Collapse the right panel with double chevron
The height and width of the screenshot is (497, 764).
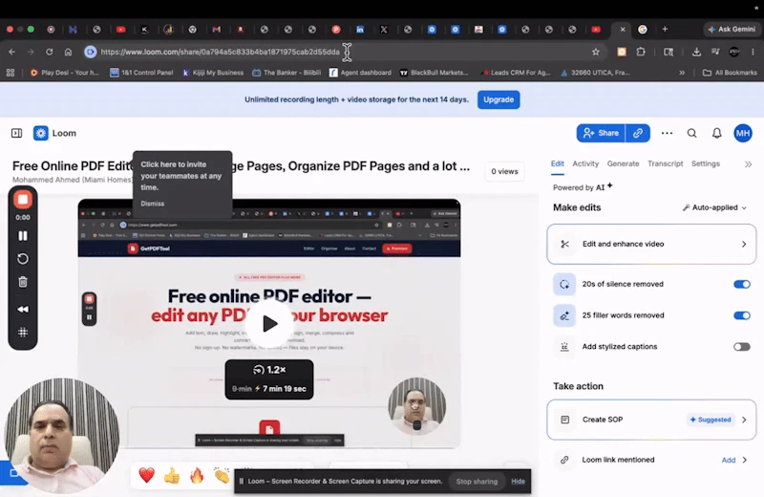pos(748,164)
